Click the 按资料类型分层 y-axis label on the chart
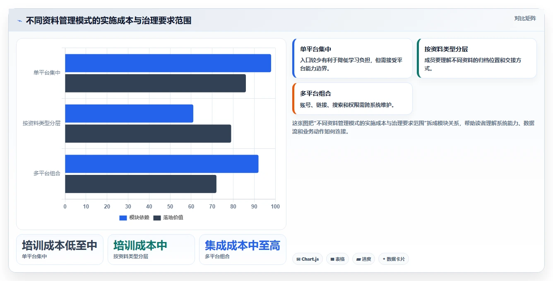The width and height of the screenshot is (553, 281). click(x=41, y=123)
